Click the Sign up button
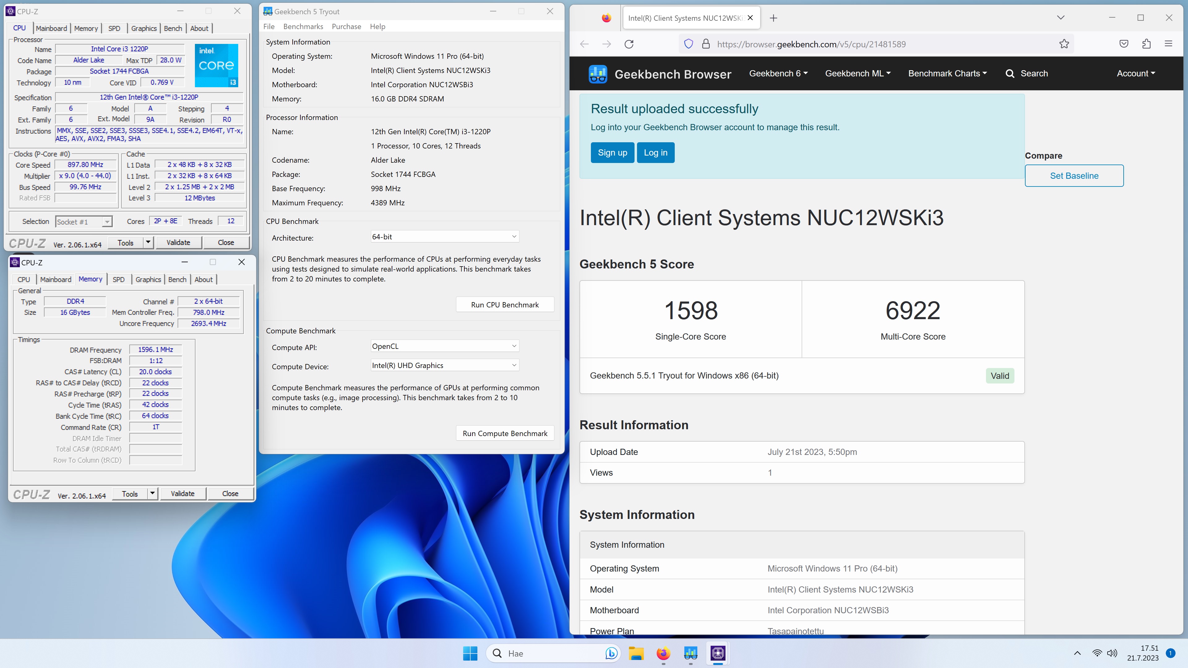 tap(613, 152)
